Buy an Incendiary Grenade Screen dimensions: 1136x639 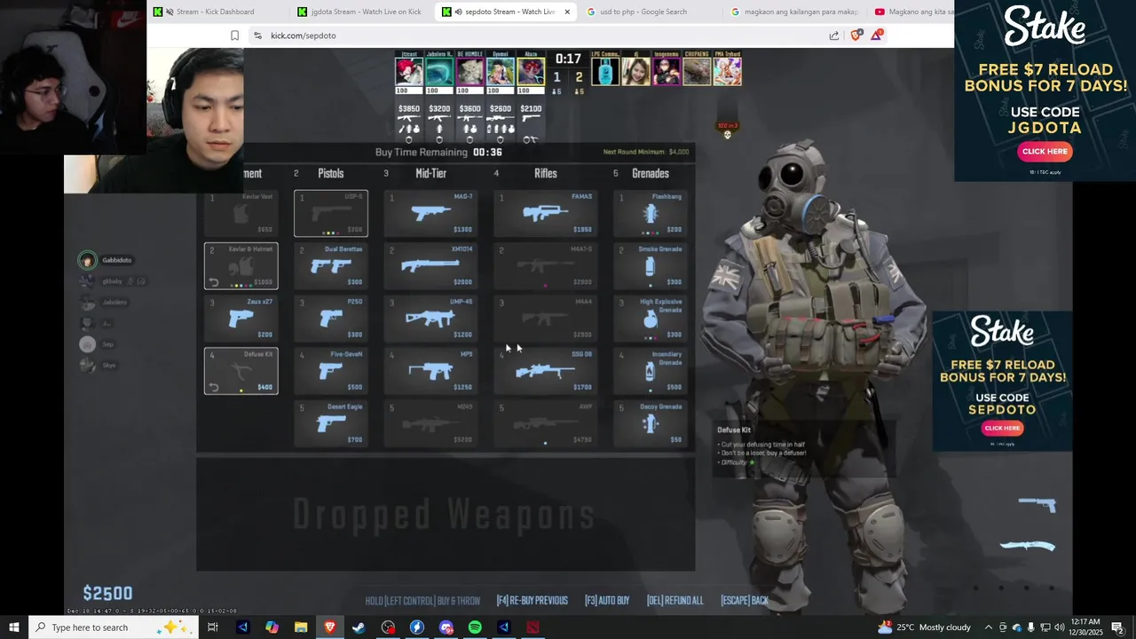(651, 371)
